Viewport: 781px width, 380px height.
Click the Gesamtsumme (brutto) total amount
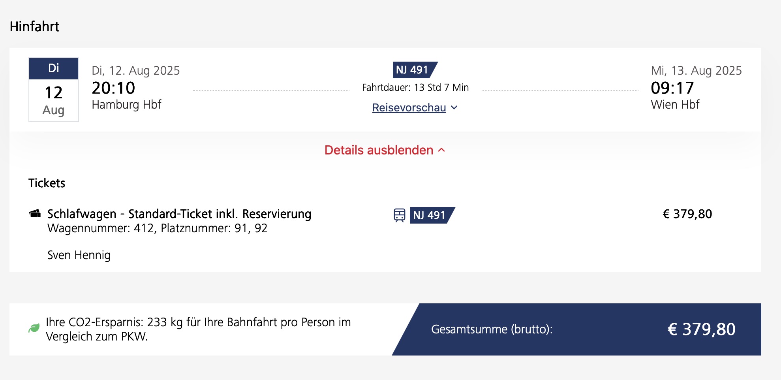[701, 329]
